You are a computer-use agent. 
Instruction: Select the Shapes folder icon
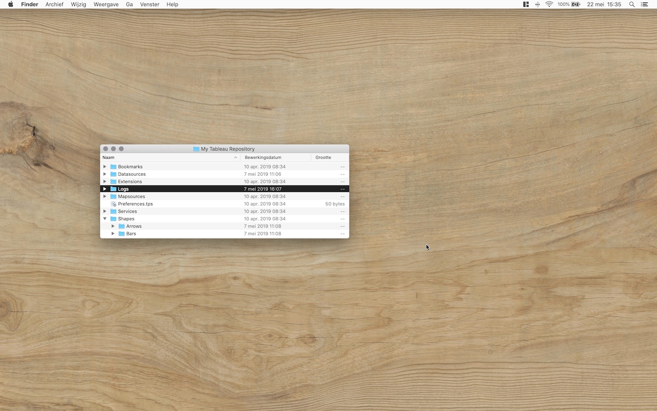(113, 219)
